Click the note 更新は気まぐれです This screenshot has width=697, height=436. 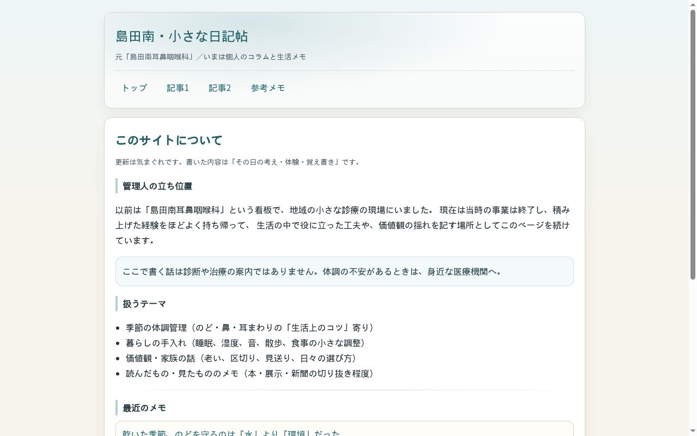tap(239, 162)
